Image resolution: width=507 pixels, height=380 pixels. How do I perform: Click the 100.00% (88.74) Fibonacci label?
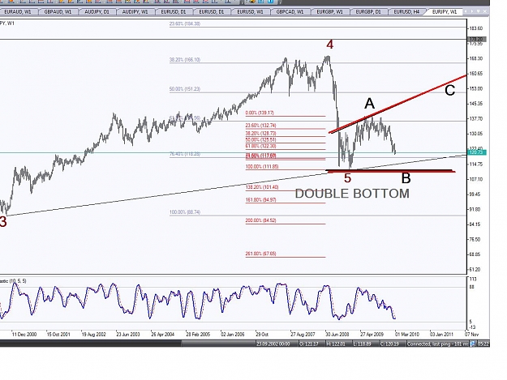coord(185,212)
